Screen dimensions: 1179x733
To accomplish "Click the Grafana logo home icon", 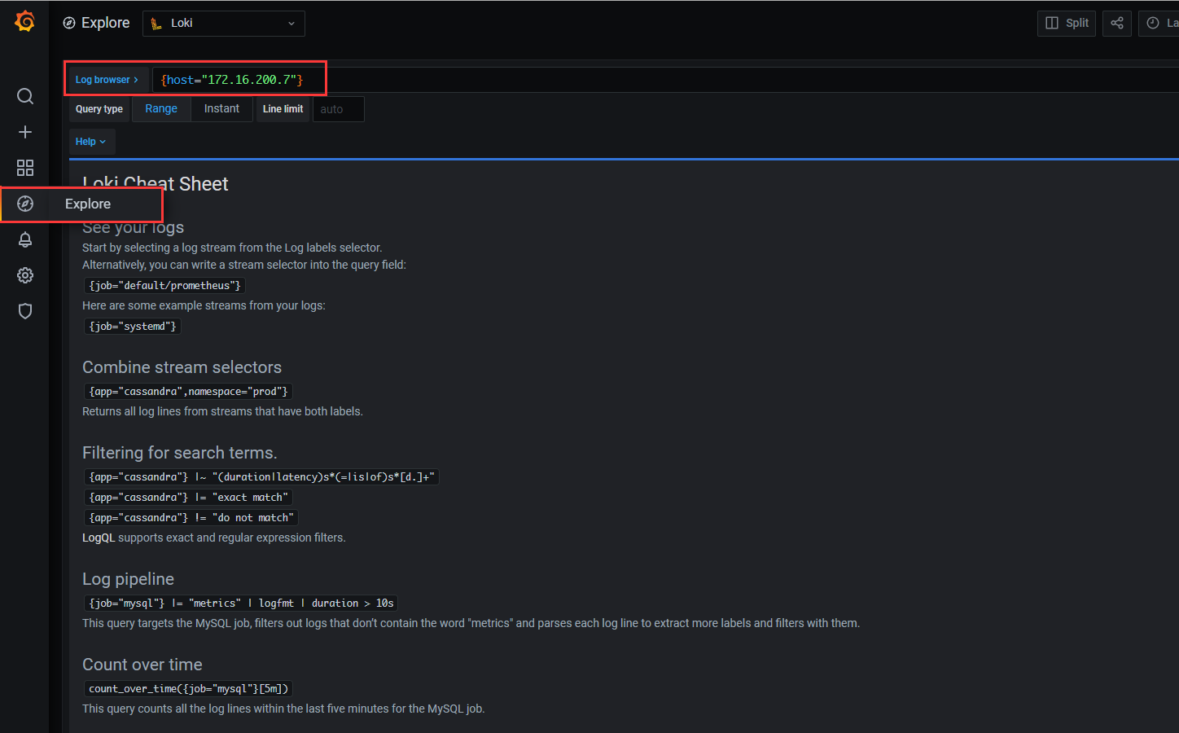I will tap(25, 22).
